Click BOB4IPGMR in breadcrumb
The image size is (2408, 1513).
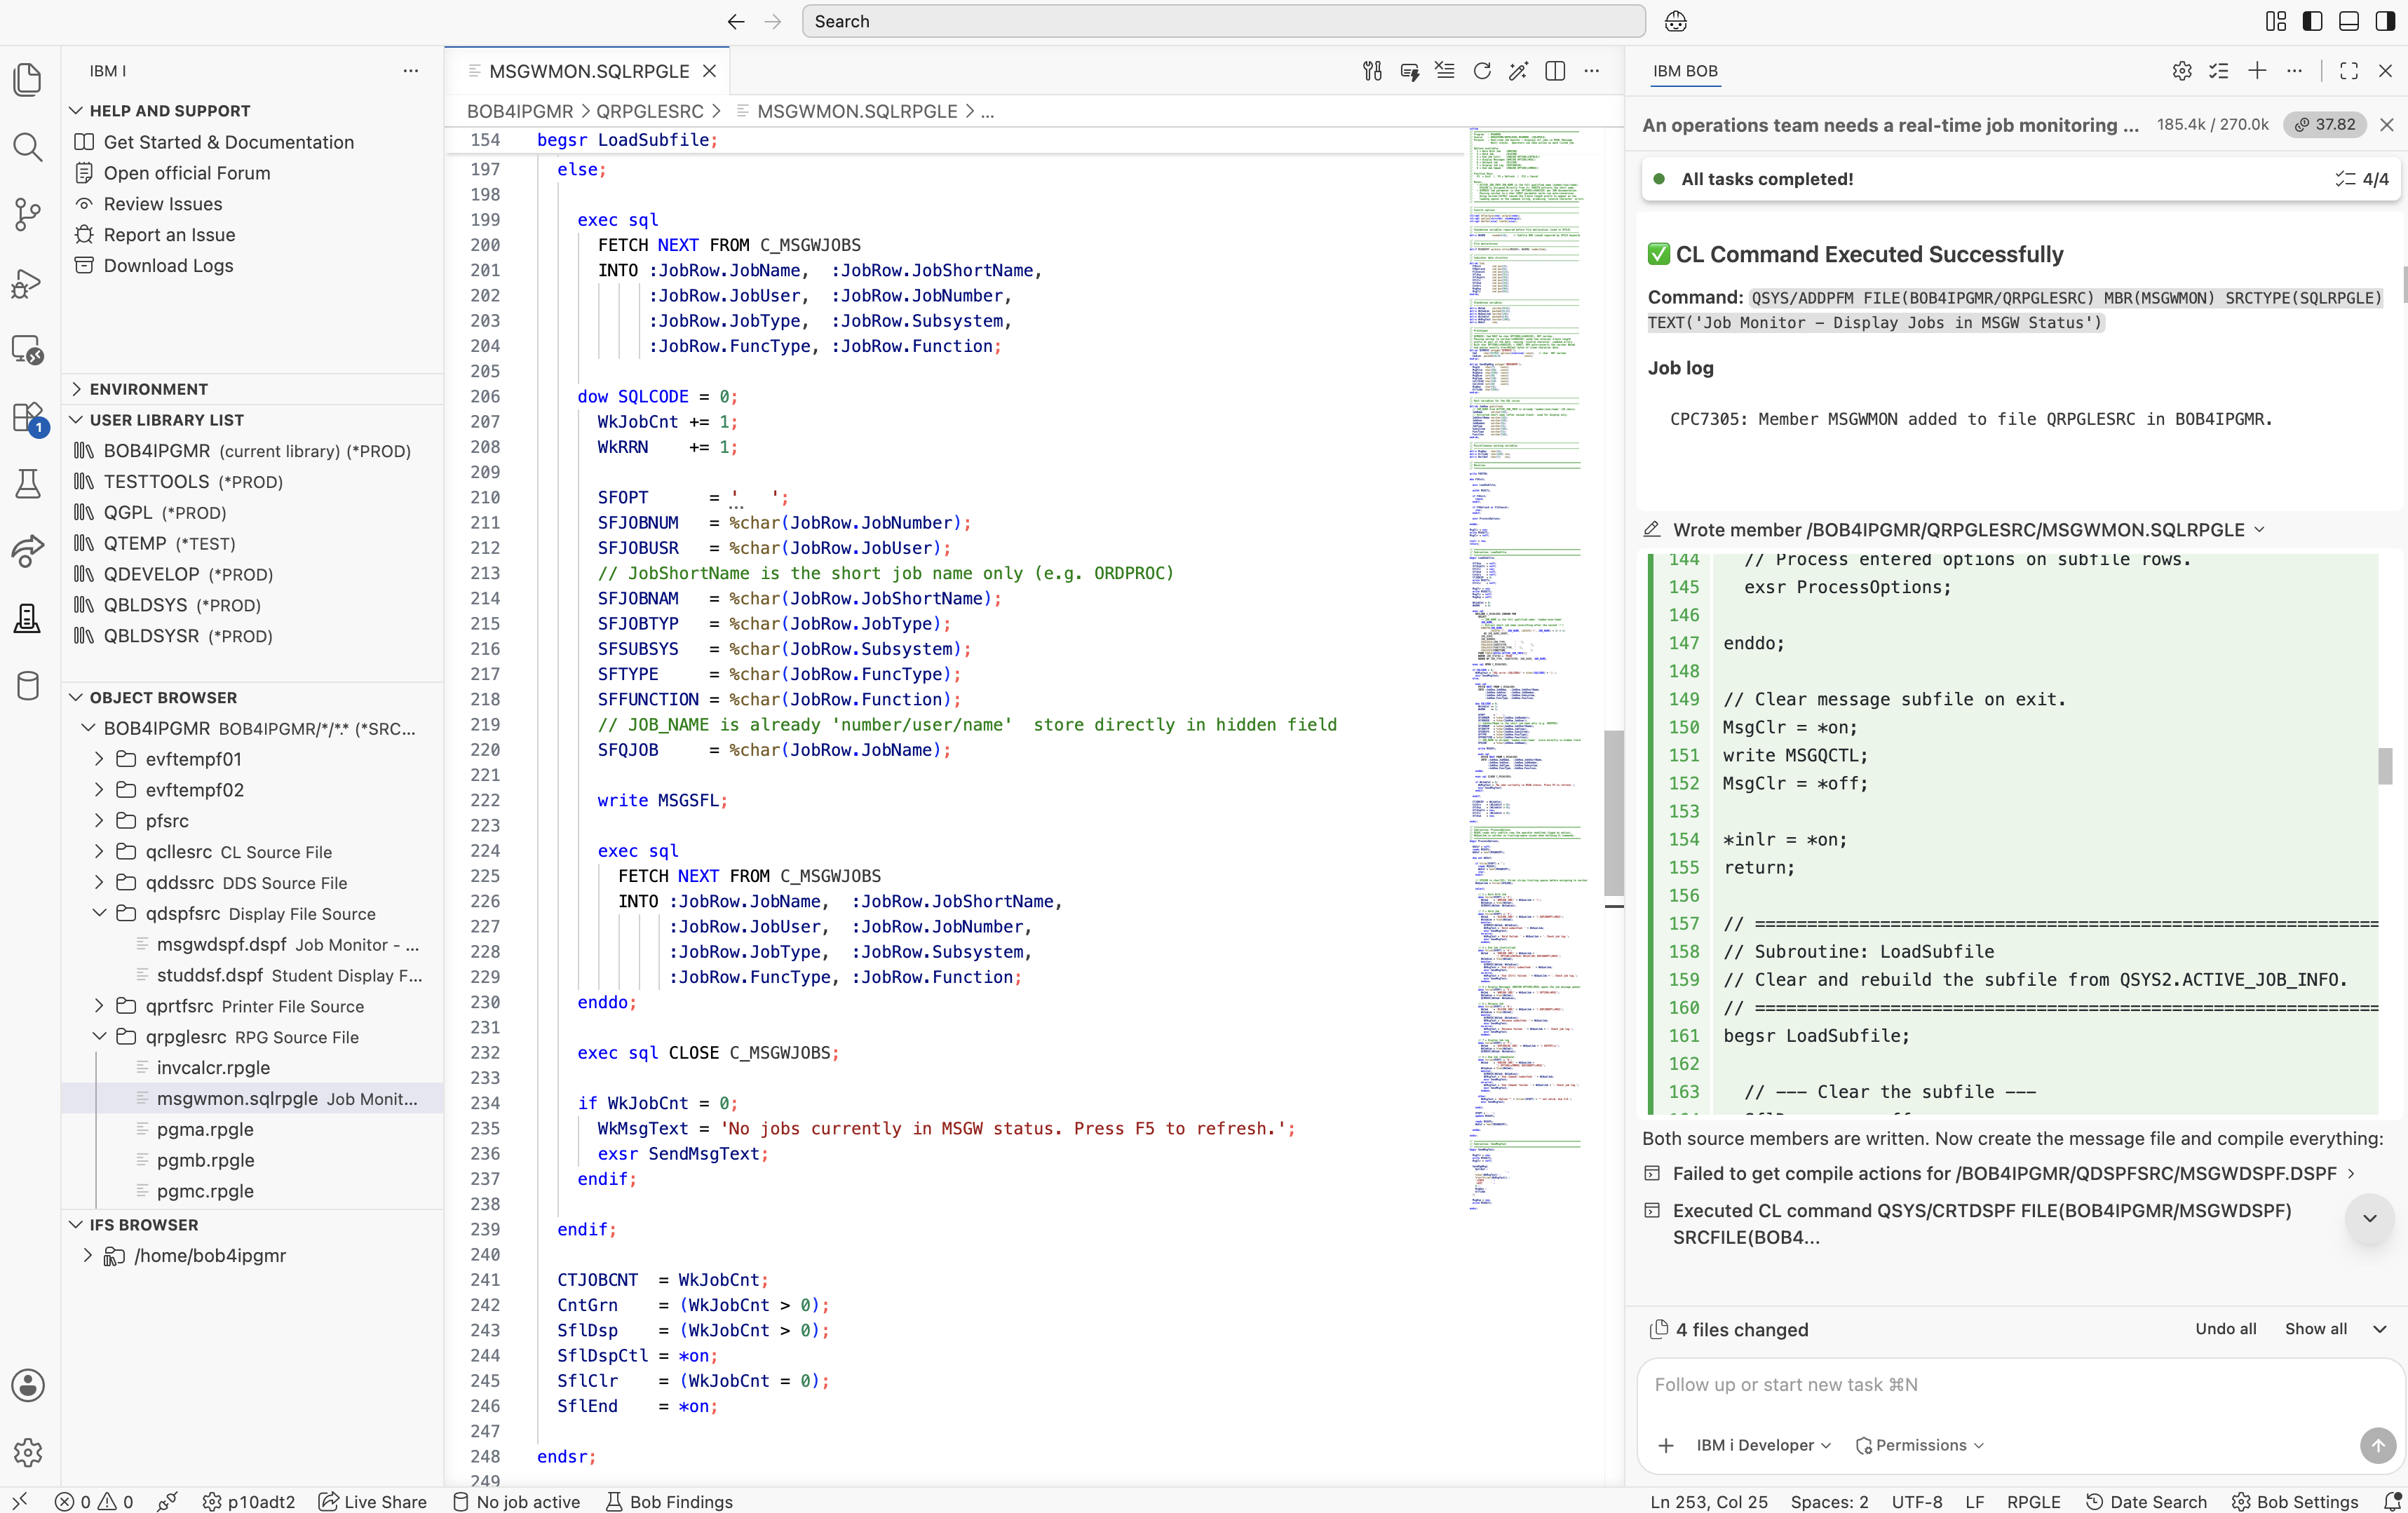click(520, 111)
